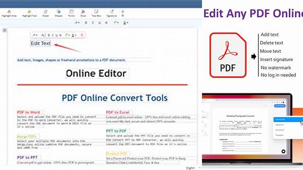Select the Text Box tool

pyautogui.click(x=96, y=13)
